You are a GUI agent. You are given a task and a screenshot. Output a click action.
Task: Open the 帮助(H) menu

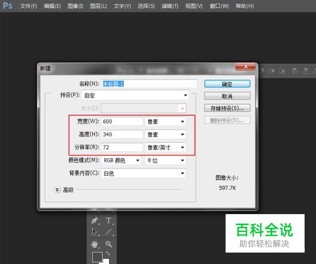[x=245, y=6]
